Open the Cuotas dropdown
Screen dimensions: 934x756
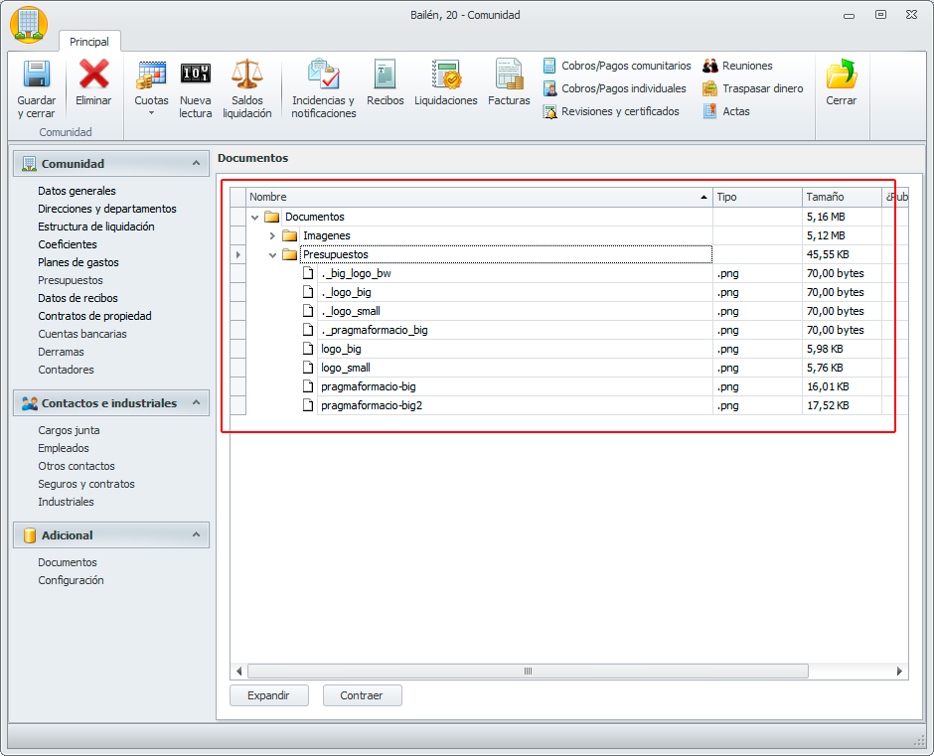click(x=151, y=89)
